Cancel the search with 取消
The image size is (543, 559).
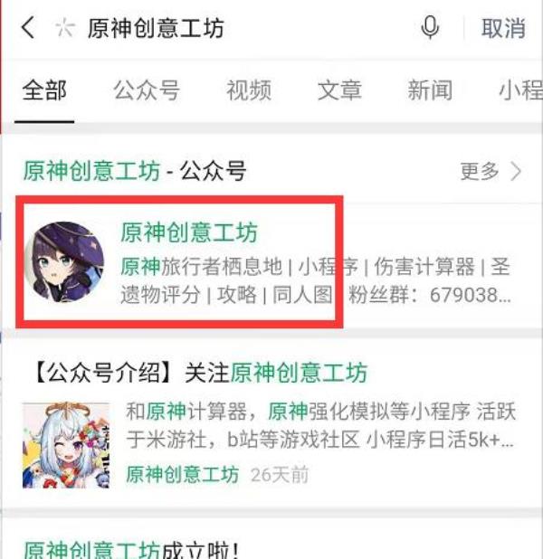point(503,28)
